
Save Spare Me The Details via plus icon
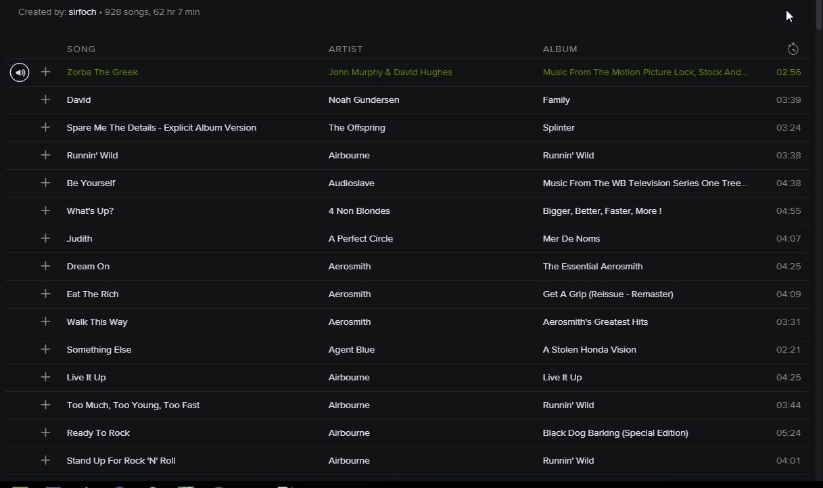coord(45,127)
